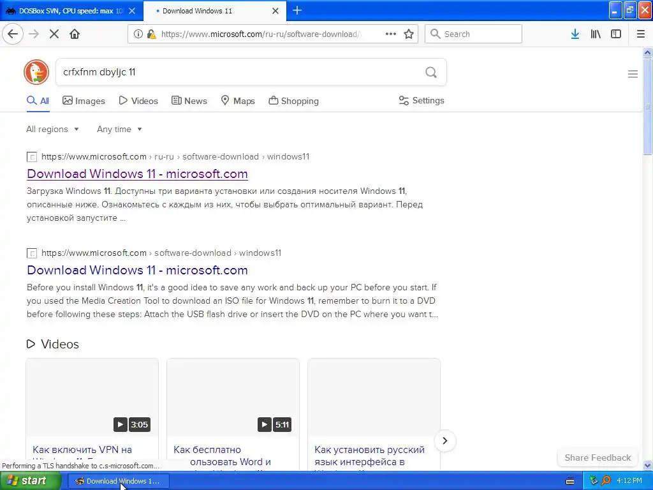Close the Download Windows 11 tab
The width and height of the screenshot is (653, 490).
[x=275, y=11]
